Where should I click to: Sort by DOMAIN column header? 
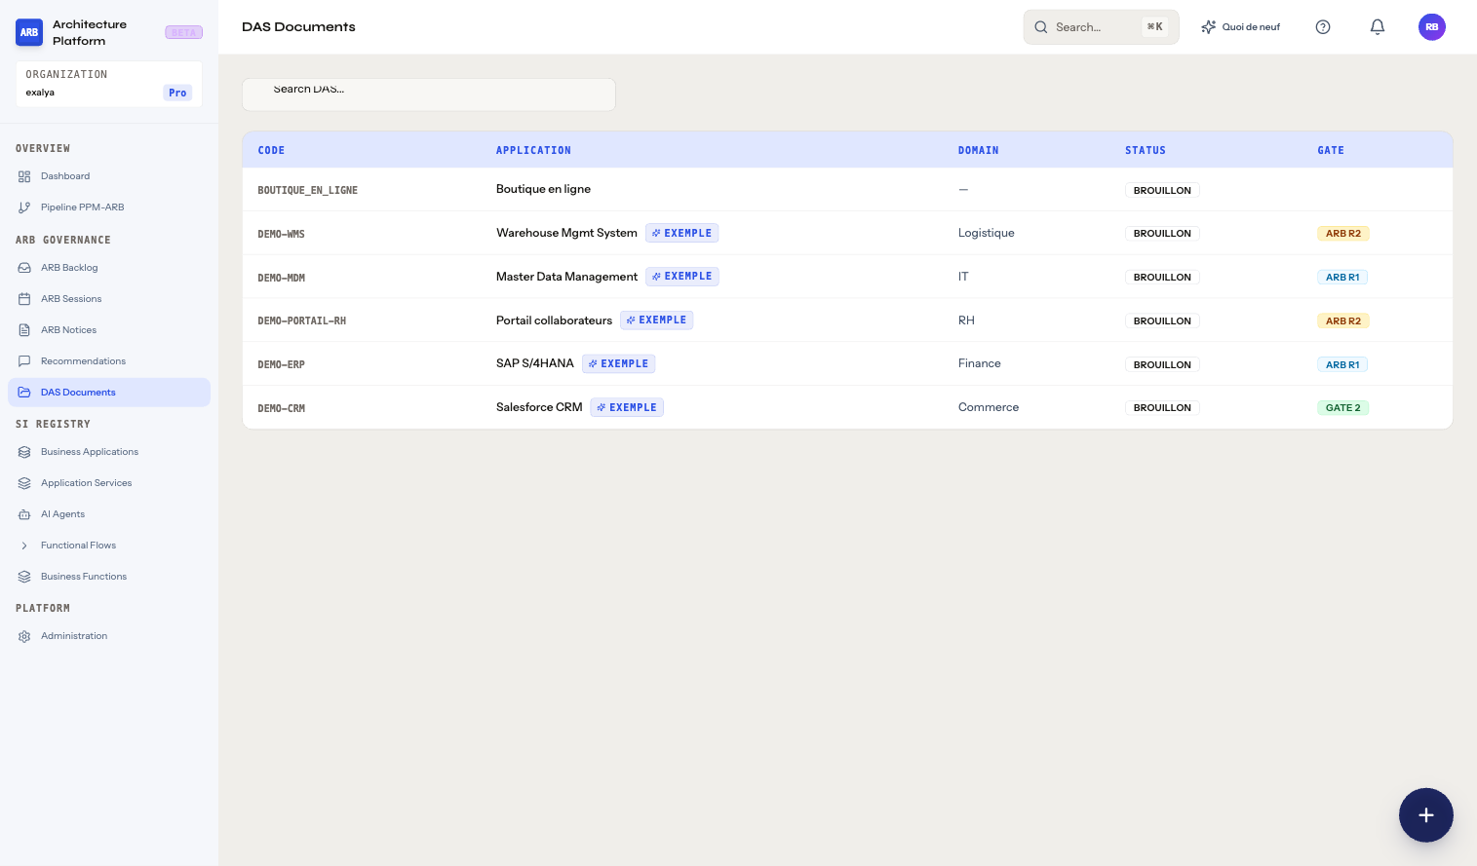pos(978,151)
